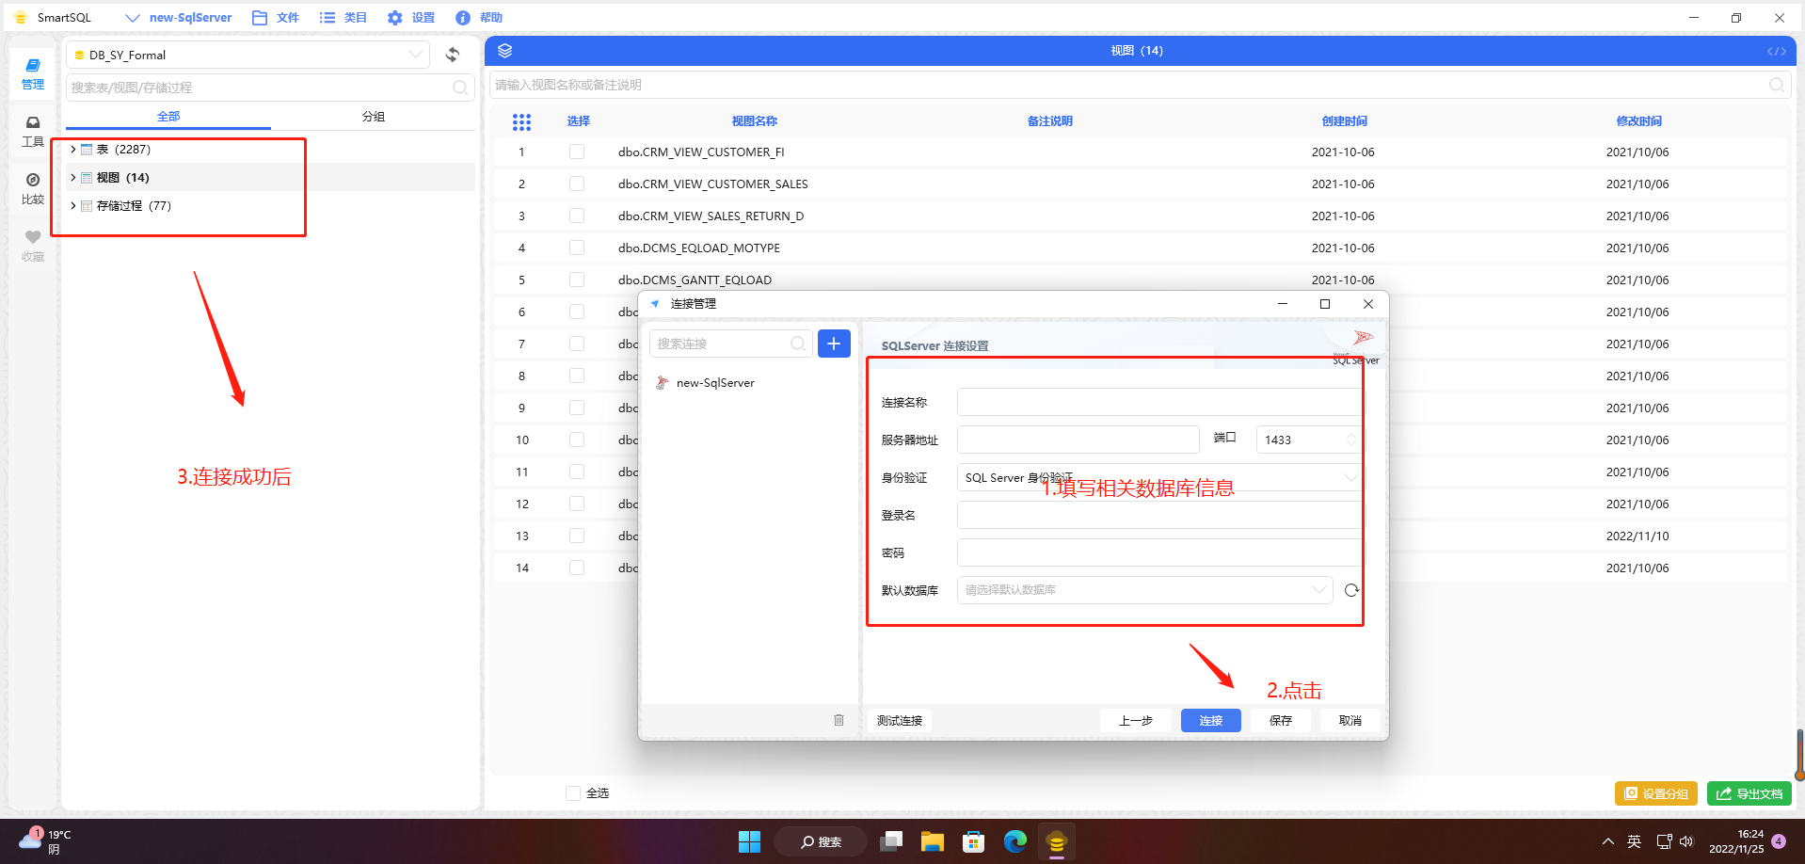
Task: Tick checkbox for dbo.DCMS_EQLOAD_MOTYPE
Action: [x=577, y=248]
